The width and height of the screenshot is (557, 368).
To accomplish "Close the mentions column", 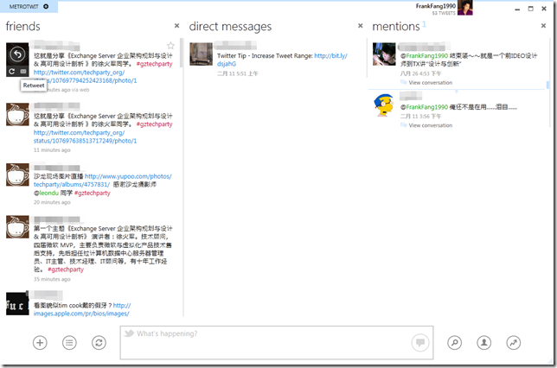I will (543, 26).
